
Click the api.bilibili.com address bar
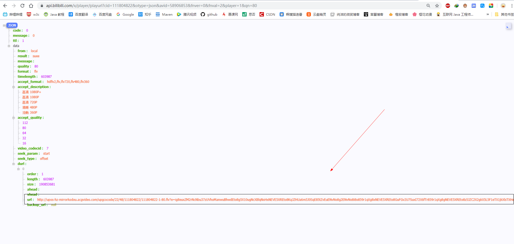click(x=151, y=6)
